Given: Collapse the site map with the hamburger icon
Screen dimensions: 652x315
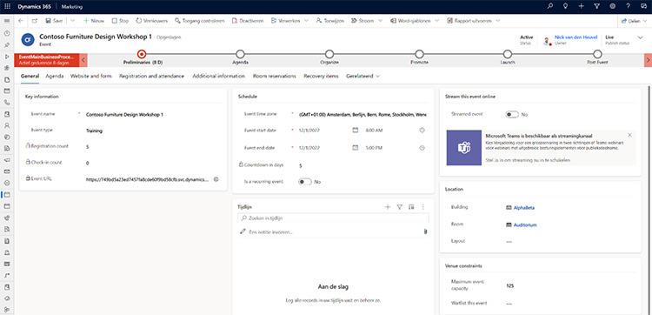Looking at the screenshot, I should [7, 21].
